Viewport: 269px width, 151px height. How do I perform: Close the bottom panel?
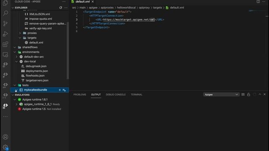(264, 94)
